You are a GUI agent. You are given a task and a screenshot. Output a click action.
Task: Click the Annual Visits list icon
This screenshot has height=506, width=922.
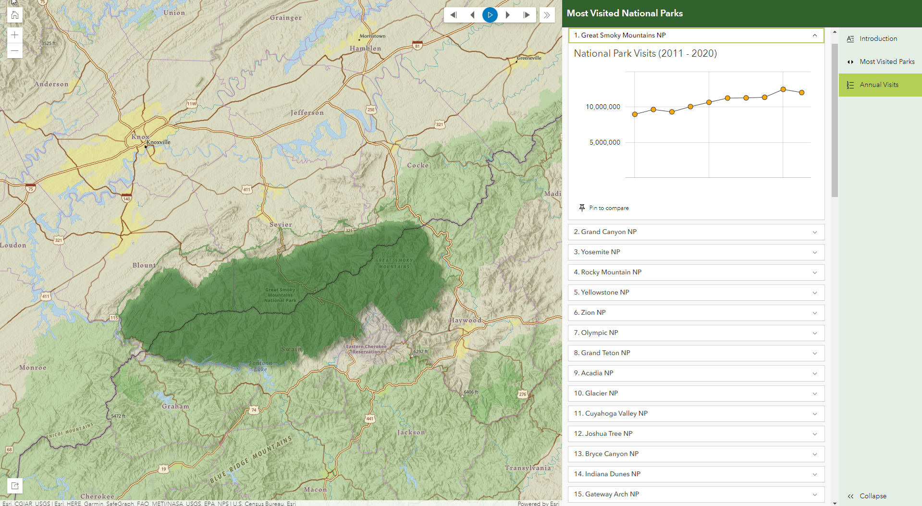[850, 85]
